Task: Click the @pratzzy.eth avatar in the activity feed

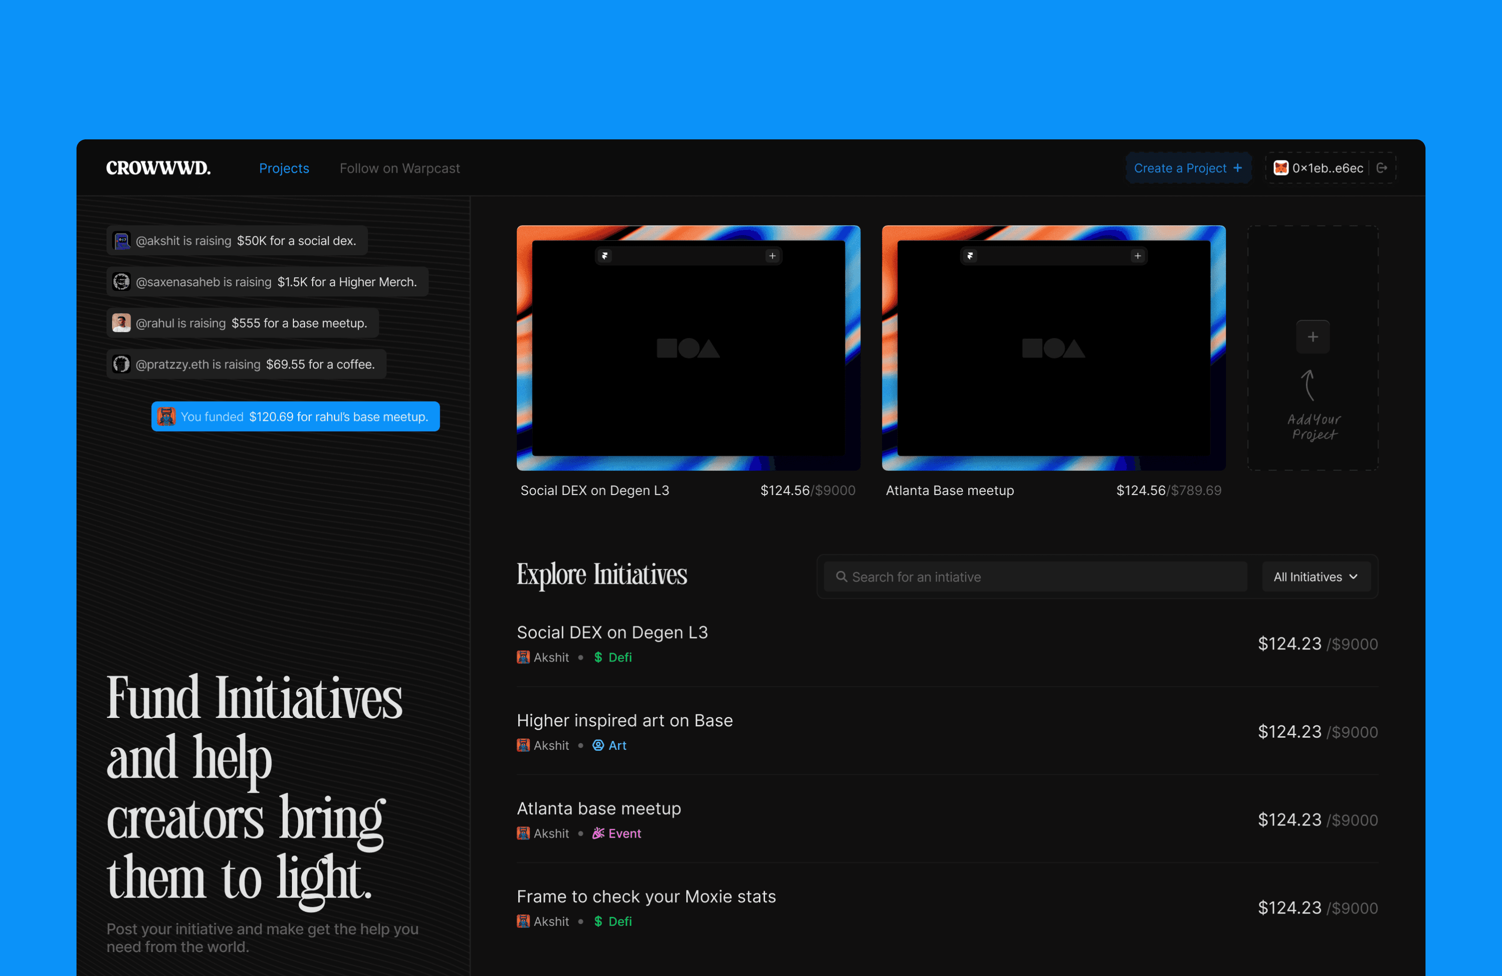Action: (121, 364)
